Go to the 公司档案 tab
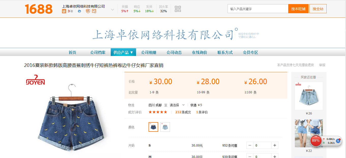This screenshot has height=158, width=346. (x=98, y=52)
